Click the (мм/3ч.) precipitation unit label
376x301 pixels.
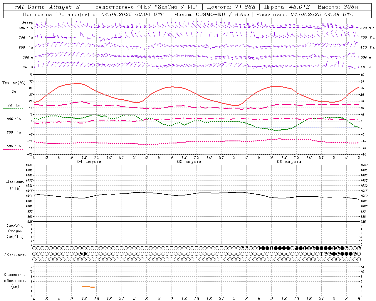pos(15,225)
